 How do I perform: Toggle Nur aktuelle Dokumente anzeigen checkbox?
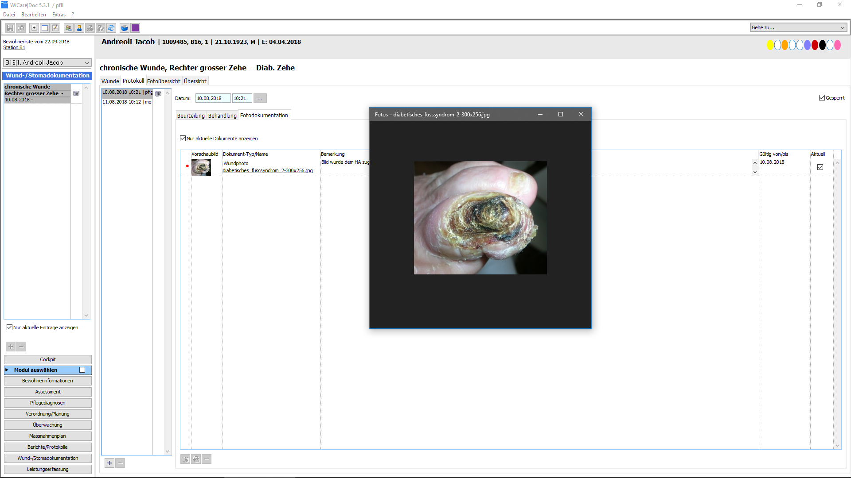(183, 139)
